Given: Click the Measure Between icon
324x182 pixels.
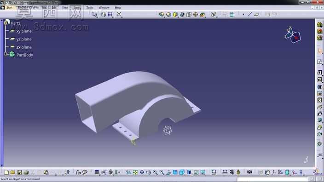Looking at the screenshot, I should [225, 172].
